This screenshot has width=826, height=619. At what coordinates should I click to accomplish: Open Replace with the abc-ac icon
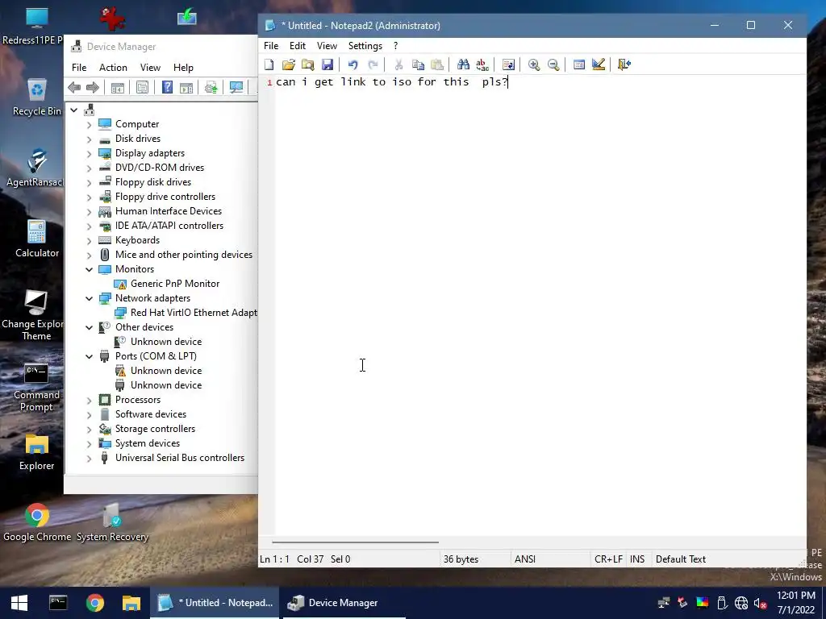pos(482,64)
